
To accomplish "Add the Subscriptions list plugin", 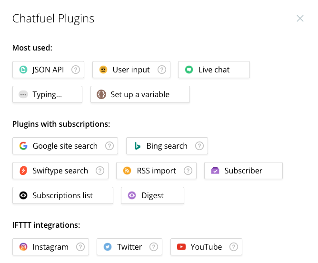I will tap(62, 195).
